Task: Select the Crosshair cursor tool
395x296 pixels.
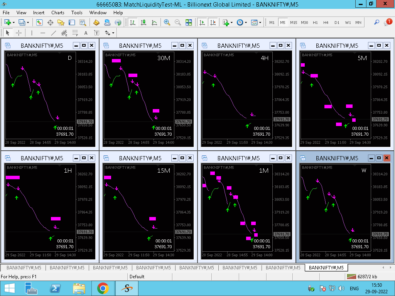Action: point(19,33)
